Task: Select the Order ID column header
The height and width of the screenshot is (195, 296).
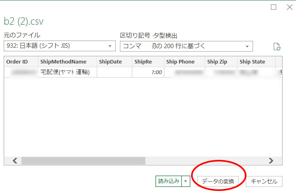Action: (21, 62)
